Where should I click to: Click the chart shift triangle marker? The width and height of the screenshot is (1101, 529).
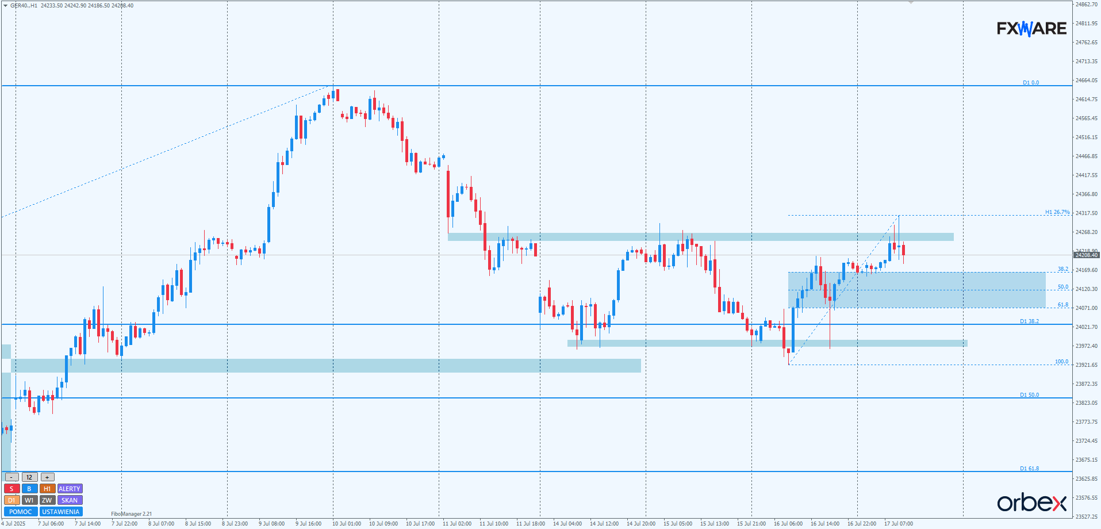(911, 3)
